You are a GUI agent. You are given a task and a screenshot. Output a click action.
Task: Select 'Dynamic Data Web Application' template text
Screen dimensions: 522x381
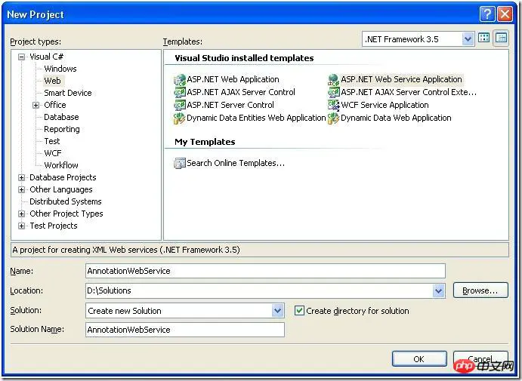[x=396, y=118]
